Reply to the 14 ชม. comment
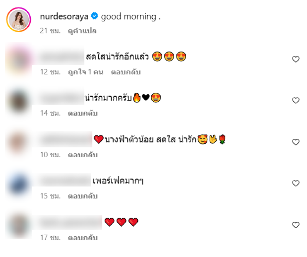This screenshot has height=257, width=307. (83, 113)
